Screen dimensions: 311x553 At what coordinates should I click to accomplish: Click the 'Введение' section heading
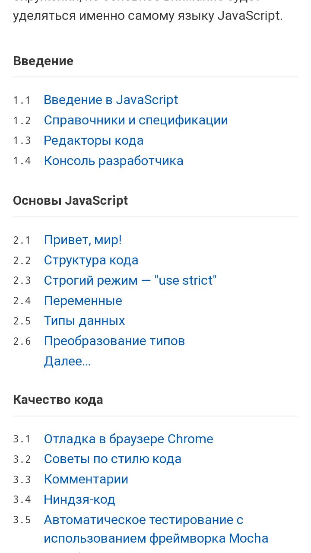(x=43, y=61)
